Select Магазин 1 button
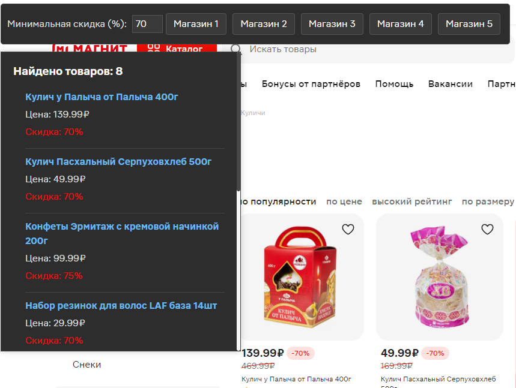 coord(196,24)
